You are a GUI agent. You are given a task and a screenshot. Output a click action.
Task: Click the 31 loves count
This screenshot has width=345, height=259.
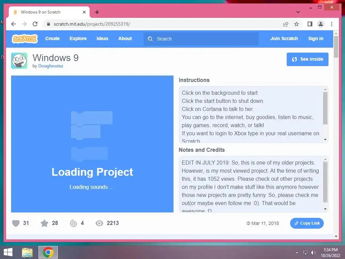[x=26, y=223]
